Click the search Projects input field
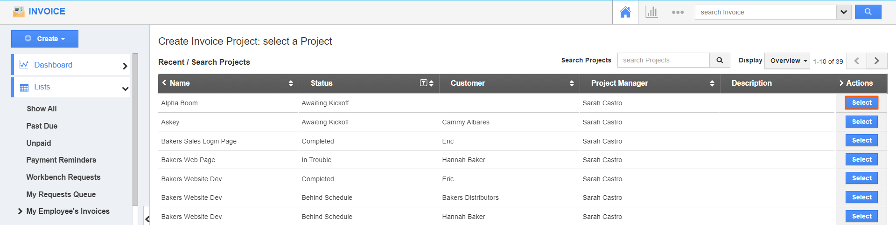The width and height of the screenshot is (896, 225). tap(663, 60)
